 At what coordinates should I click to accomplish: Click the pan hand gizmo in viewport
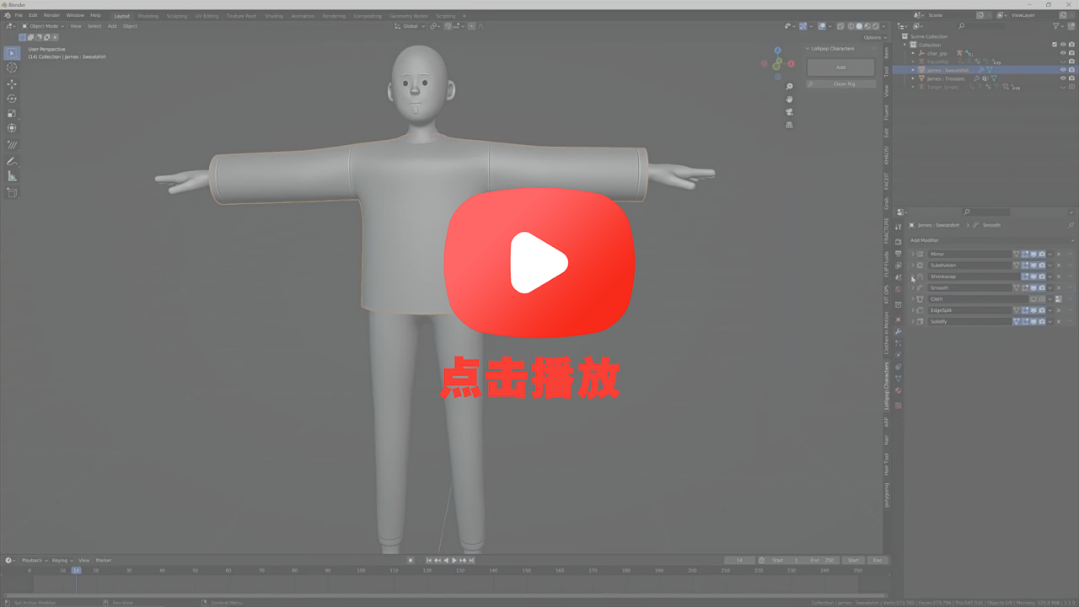click(x=789, y=99)
